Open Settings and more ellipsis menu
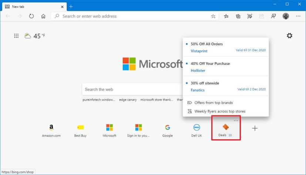The image size is (306, 175). (x=298, y=16)
